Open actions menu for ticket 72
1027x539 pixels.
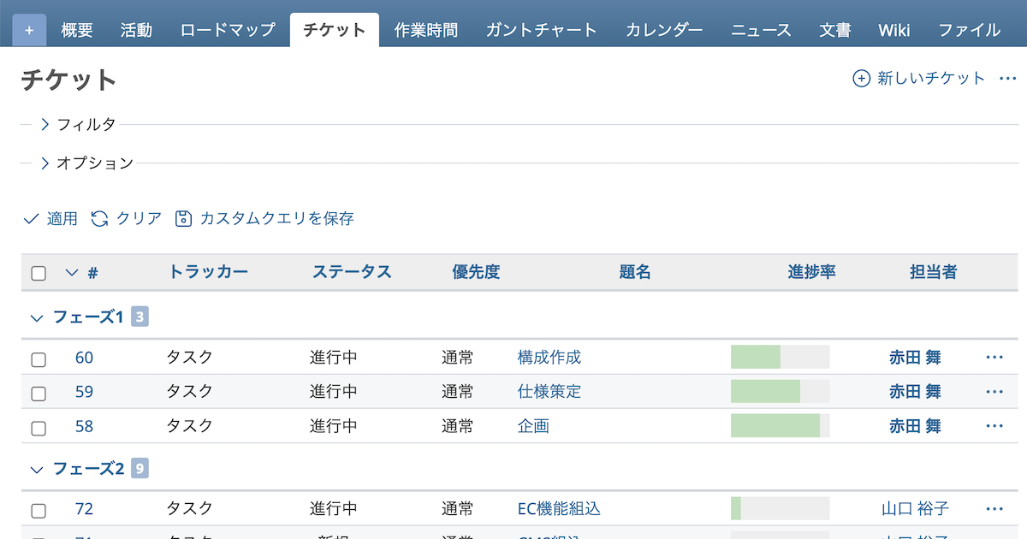(994, 509)
